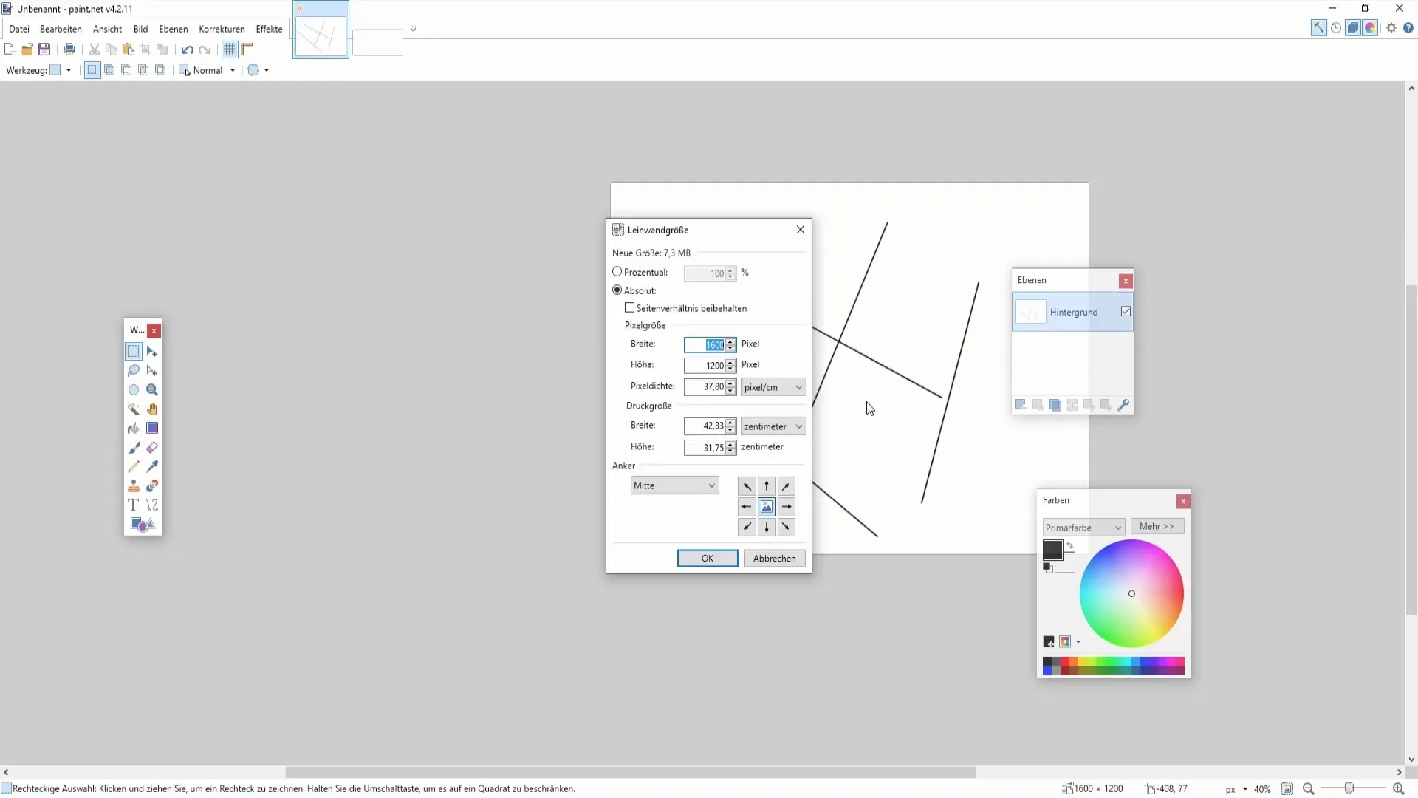Click Abbrechen to cancel dialog
The width and height of the screenshot is (1418, 798).
(x=775, y=559)
